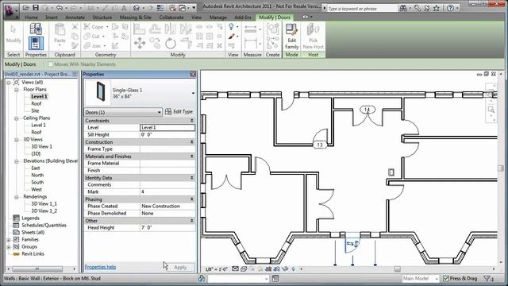Click the Close Hidden Windows icon

(172, 8)
